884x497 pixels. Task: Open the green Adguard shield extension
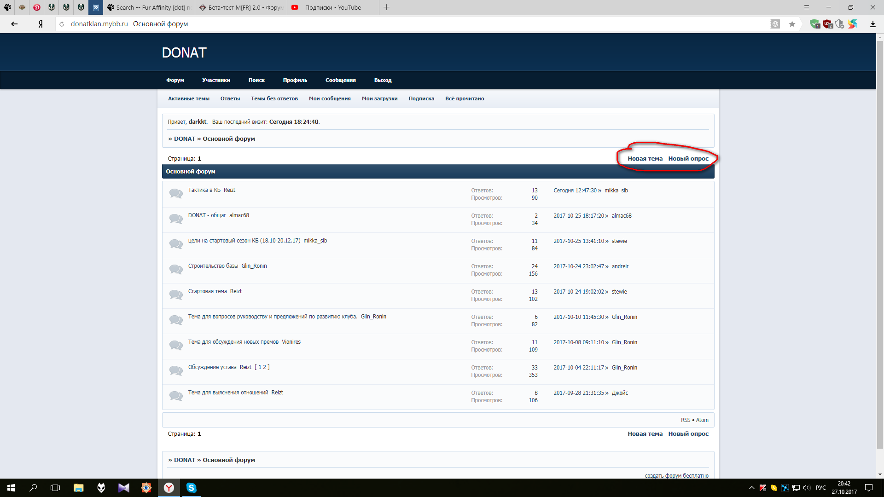815,24
